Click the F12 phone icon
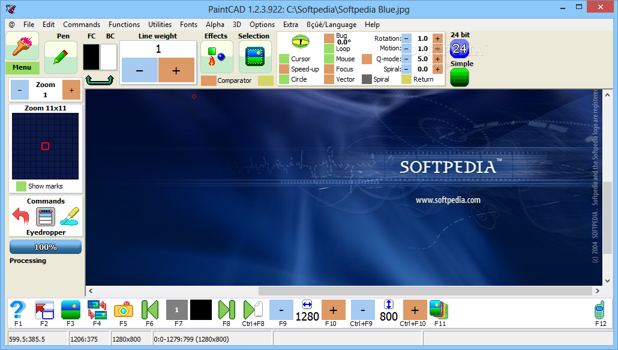 pyautogui.click(x=599, y=310)
